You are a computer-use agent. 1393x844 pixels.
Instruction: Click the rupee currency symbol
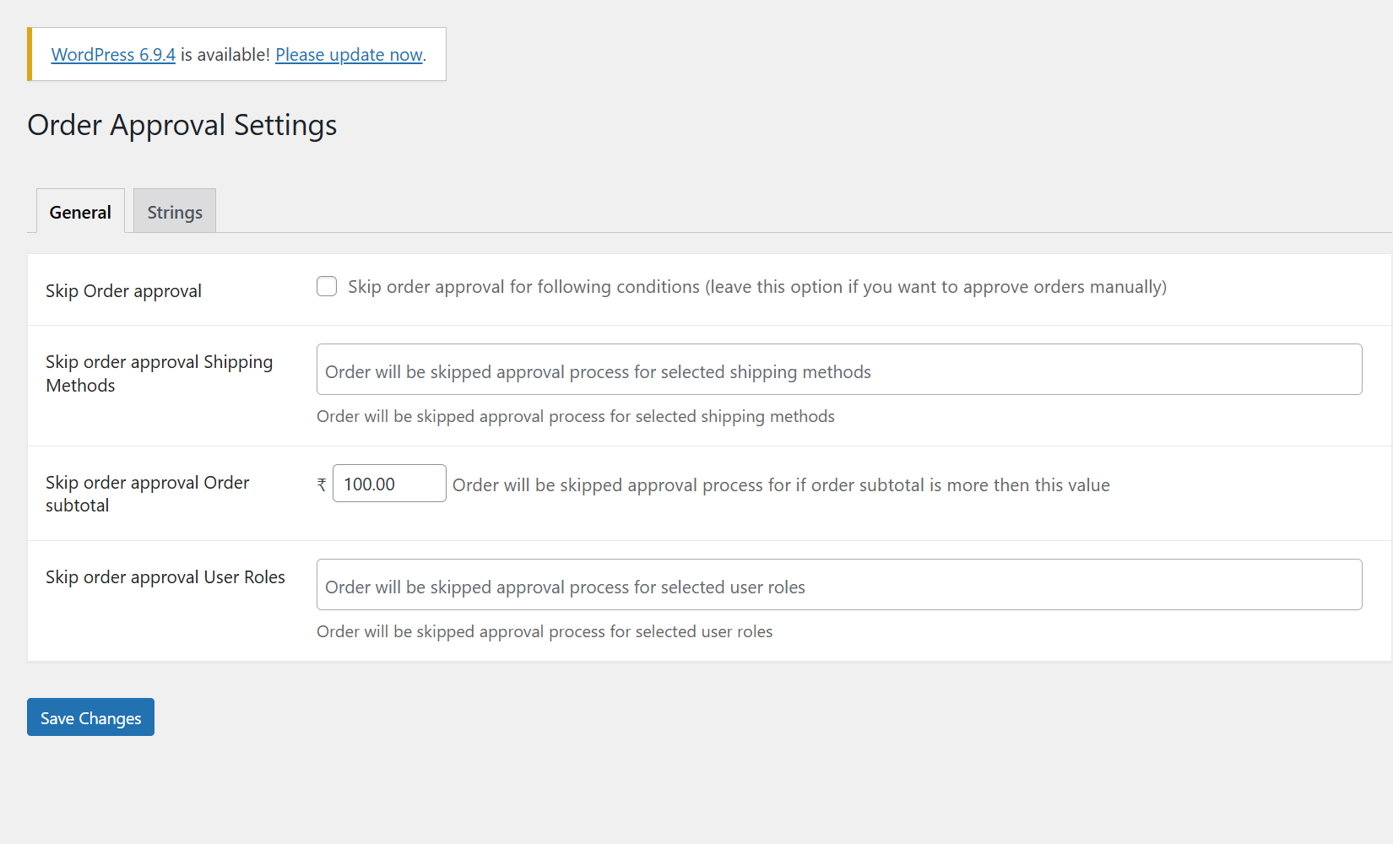tap(322, 484)
